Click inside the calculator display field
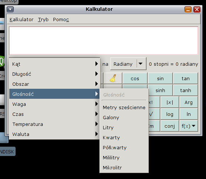The image size is (206, 179). pyautogui.click(x=104, y=40)
